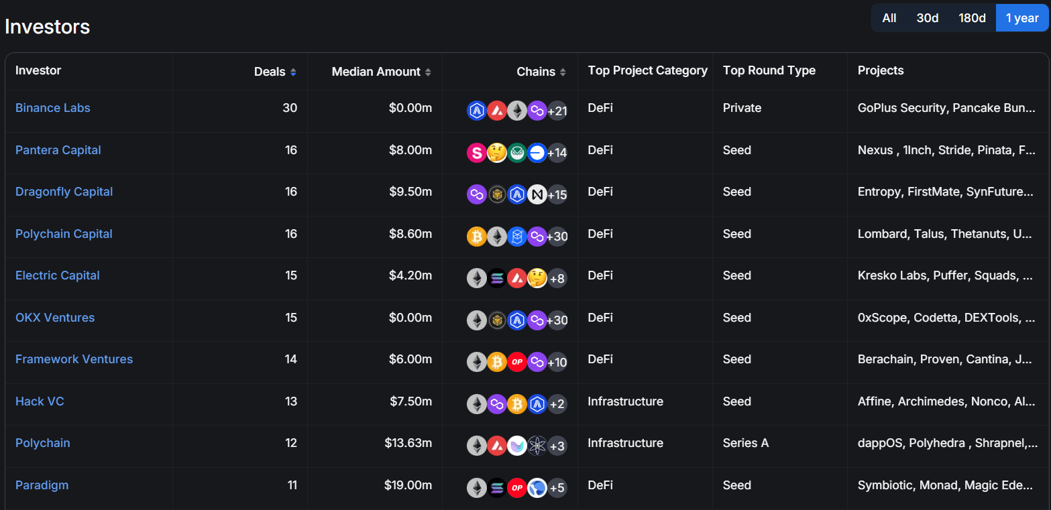Screen dimensions: 1051x510
Task: Click the Gnosis owl icon for Pantera Capital
Action: coord(516,153)
